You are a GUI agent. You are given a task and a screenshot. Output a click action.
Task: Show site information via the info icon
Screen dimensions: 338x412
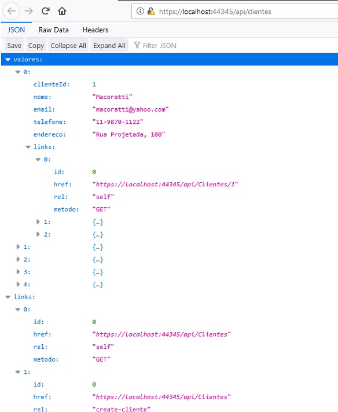coord(140,11)
